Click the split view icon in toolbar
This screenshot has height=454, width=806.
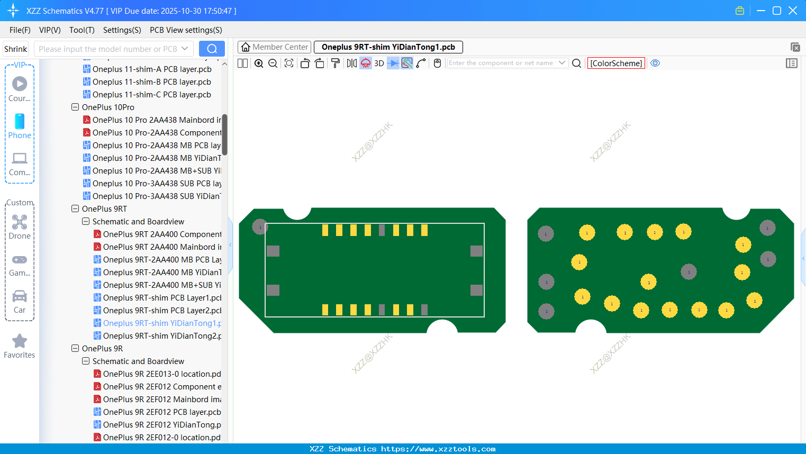click(x=243, y=63)
